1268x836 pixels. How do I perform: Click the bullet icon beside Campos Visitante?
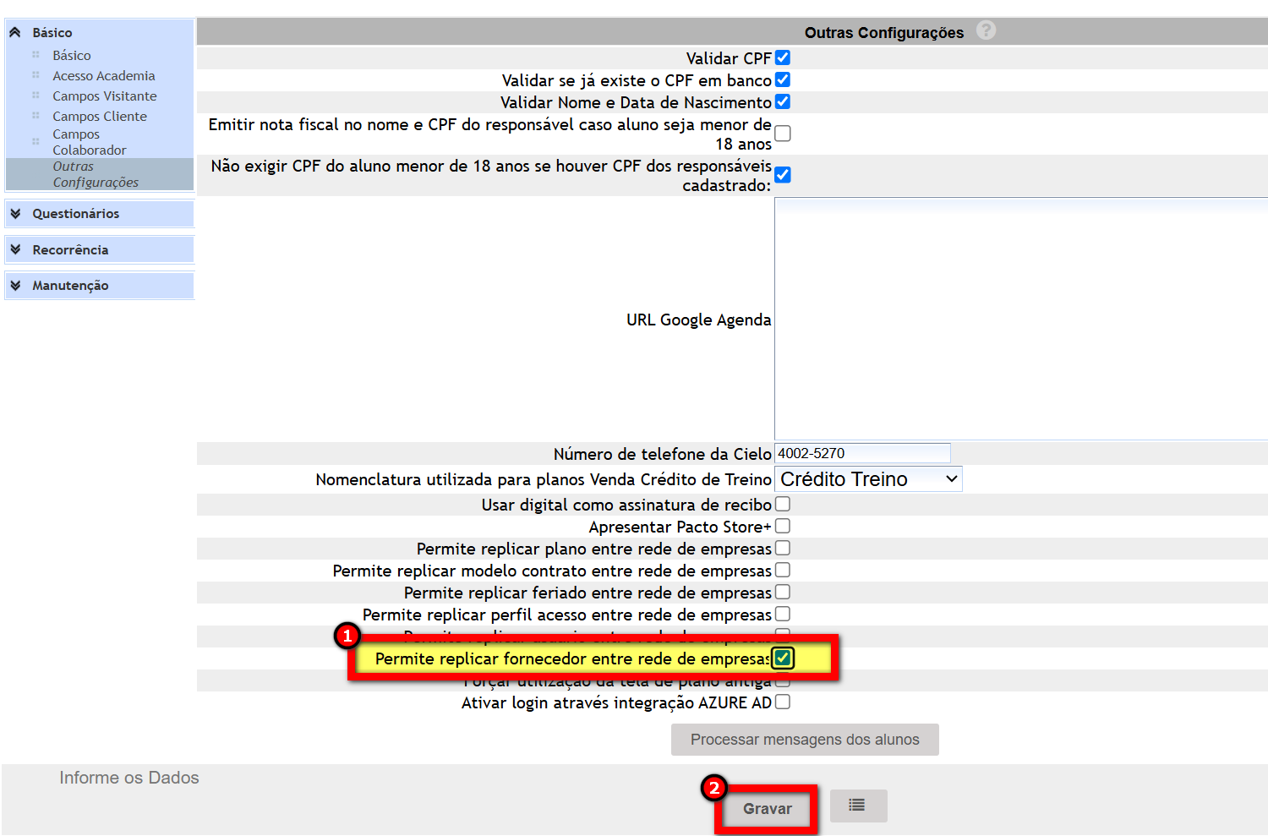coord(36,96)
